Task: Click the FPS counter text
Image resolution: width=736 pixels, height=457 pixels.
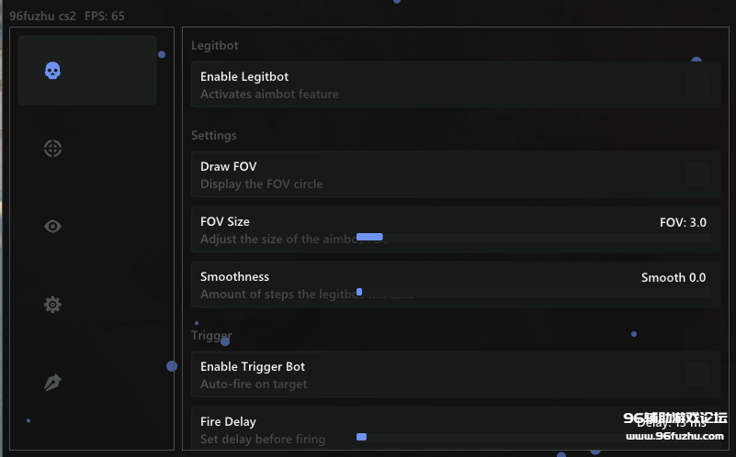Action: [x=105, y=17]
